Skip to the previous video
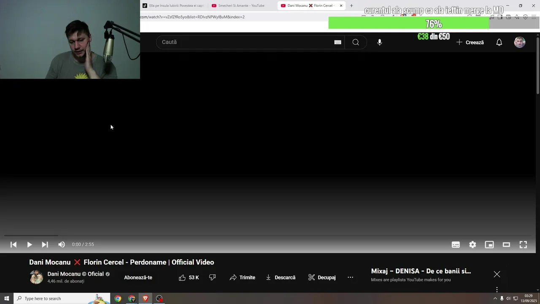Screen dimensions: 540x304 [x=13, y=244]
